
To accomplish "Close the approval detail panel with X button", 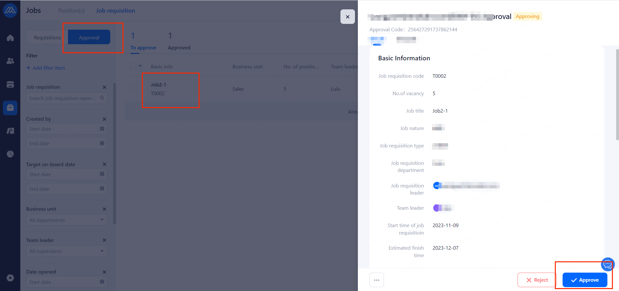I will [348, 17].
